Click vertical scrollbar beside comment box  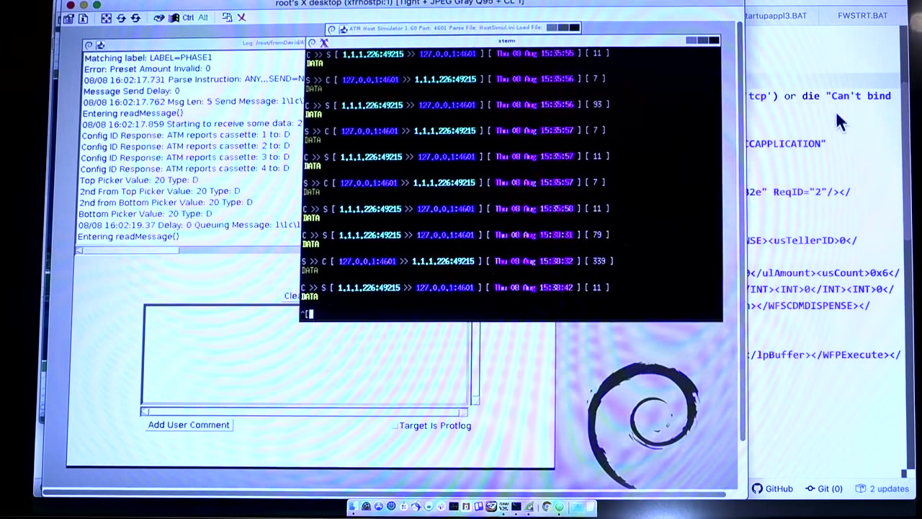pos(475,363)
